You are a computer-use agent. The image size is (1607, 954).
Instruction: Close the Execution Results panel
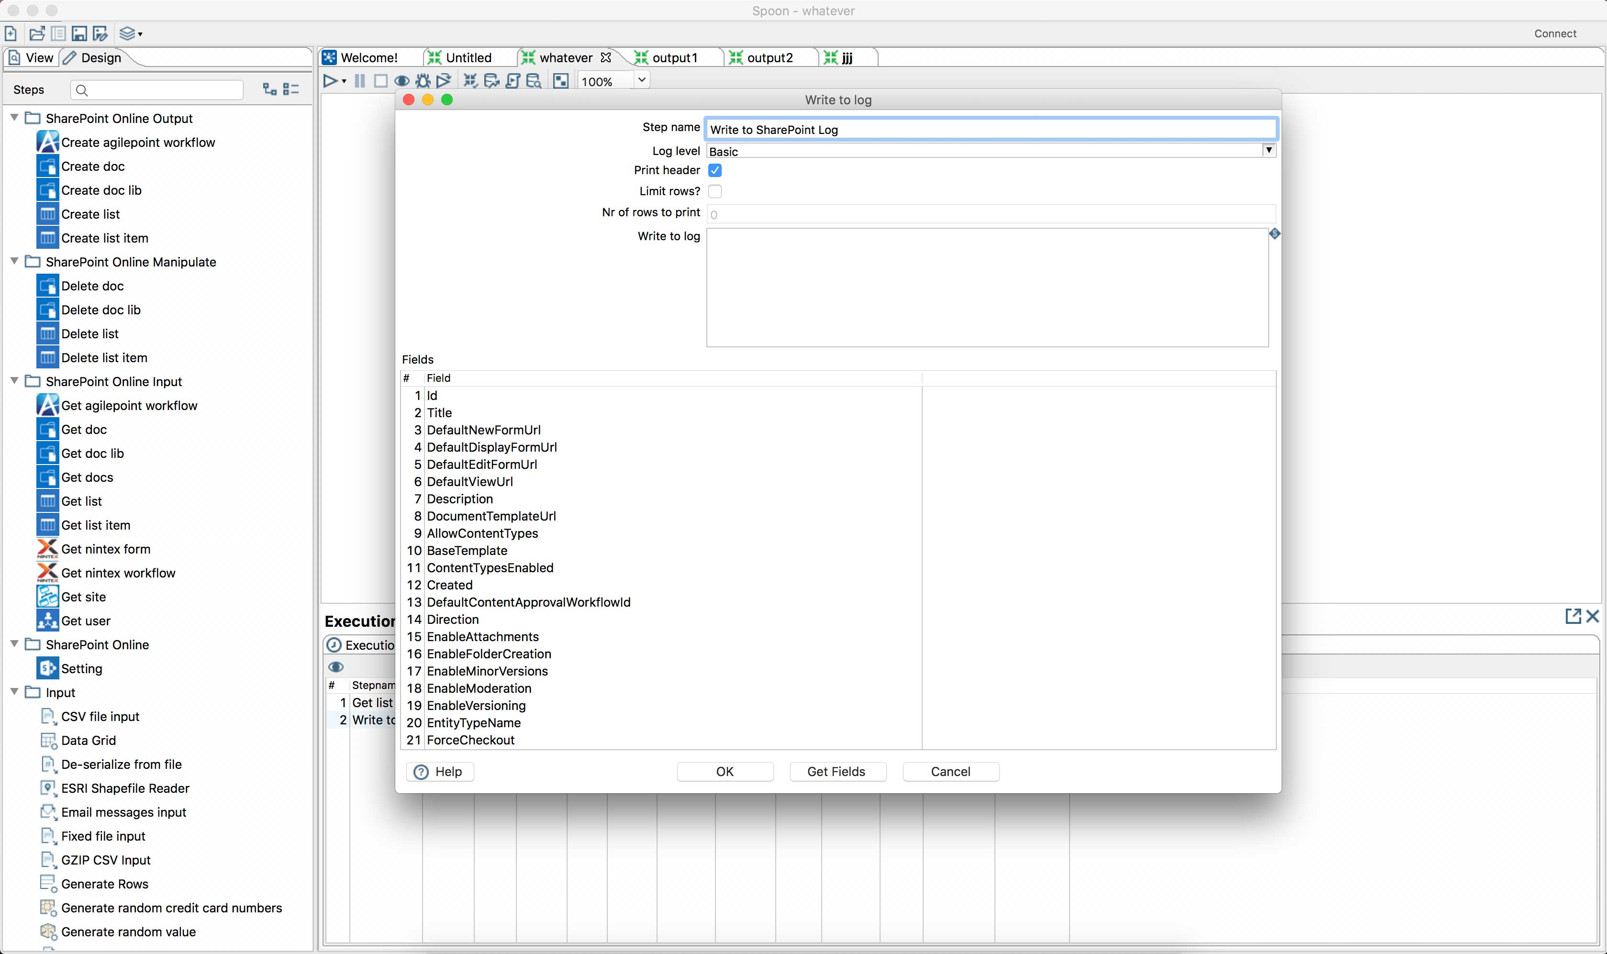(x=1593, y=616)
